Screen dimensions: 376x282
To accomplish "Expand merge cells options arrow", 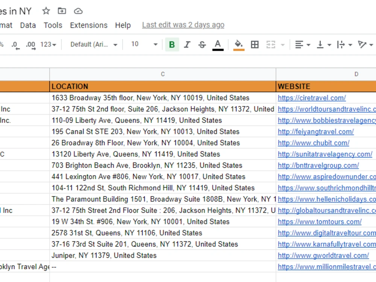I will [283, 45].
